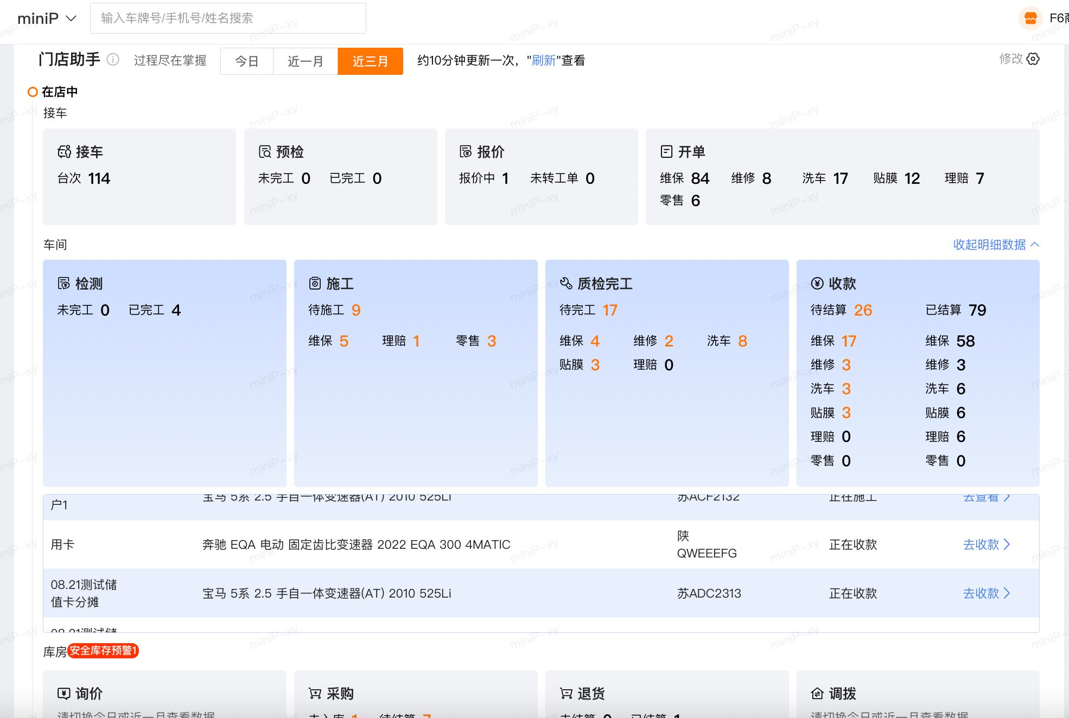This screenshot has height=718, width=1069.
Task: Click 质检完工 洗车 count 8
Action: coord(743,341)
